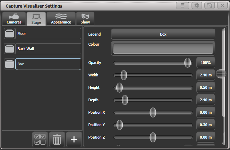Click the Height label
The image size is (230, 150).
tap(94, 87)
